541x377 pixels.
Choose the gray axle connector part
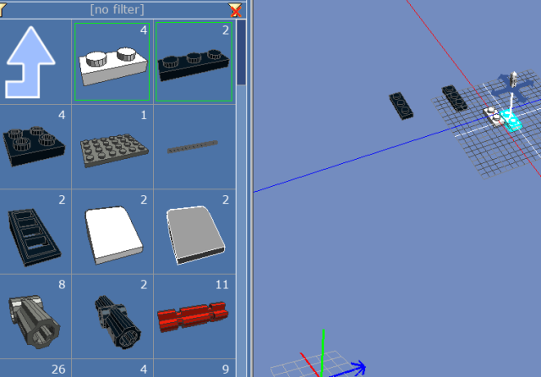coord(35,320)
